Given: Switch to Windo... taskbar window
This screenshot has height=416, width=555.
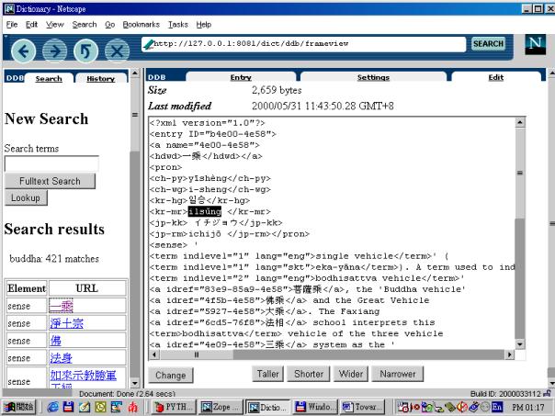Looking at the screenshot, I should pos(314,407).
